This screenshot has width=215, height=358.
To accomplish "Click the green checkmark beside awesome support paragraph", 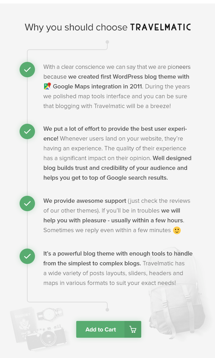I will pos(27,203).
